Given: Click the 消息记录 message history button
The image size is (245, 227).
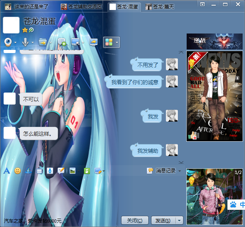Looking at the screenshot, I should coord(165,171).
